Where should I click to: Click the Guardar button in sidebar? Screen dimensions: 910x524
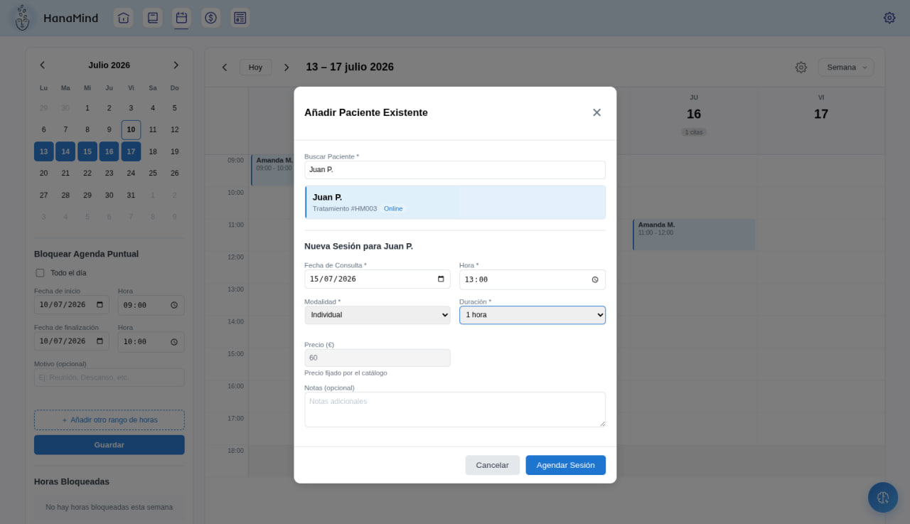(x=109, y=445)
